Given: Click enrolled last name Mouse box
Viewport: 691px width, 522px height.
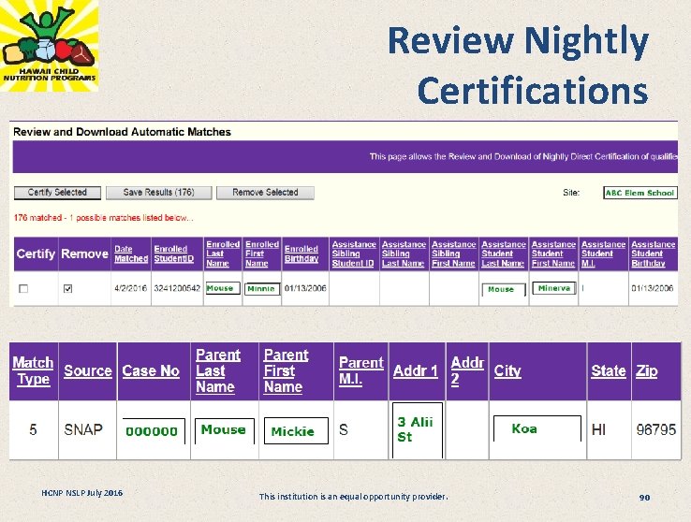Looking at the screenshot, I should tap(223, 288).
